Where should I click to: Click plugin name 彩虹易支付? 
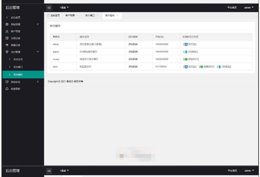tap(86, 67)
